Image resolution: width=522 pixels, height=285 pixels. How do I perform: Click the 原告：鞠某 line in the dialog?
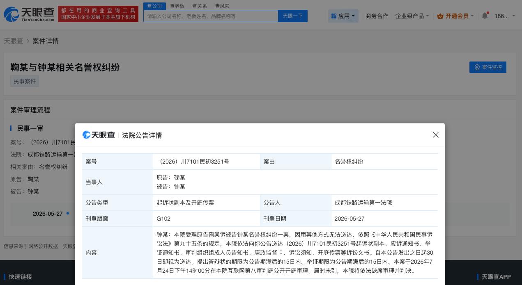coord(171,178)
